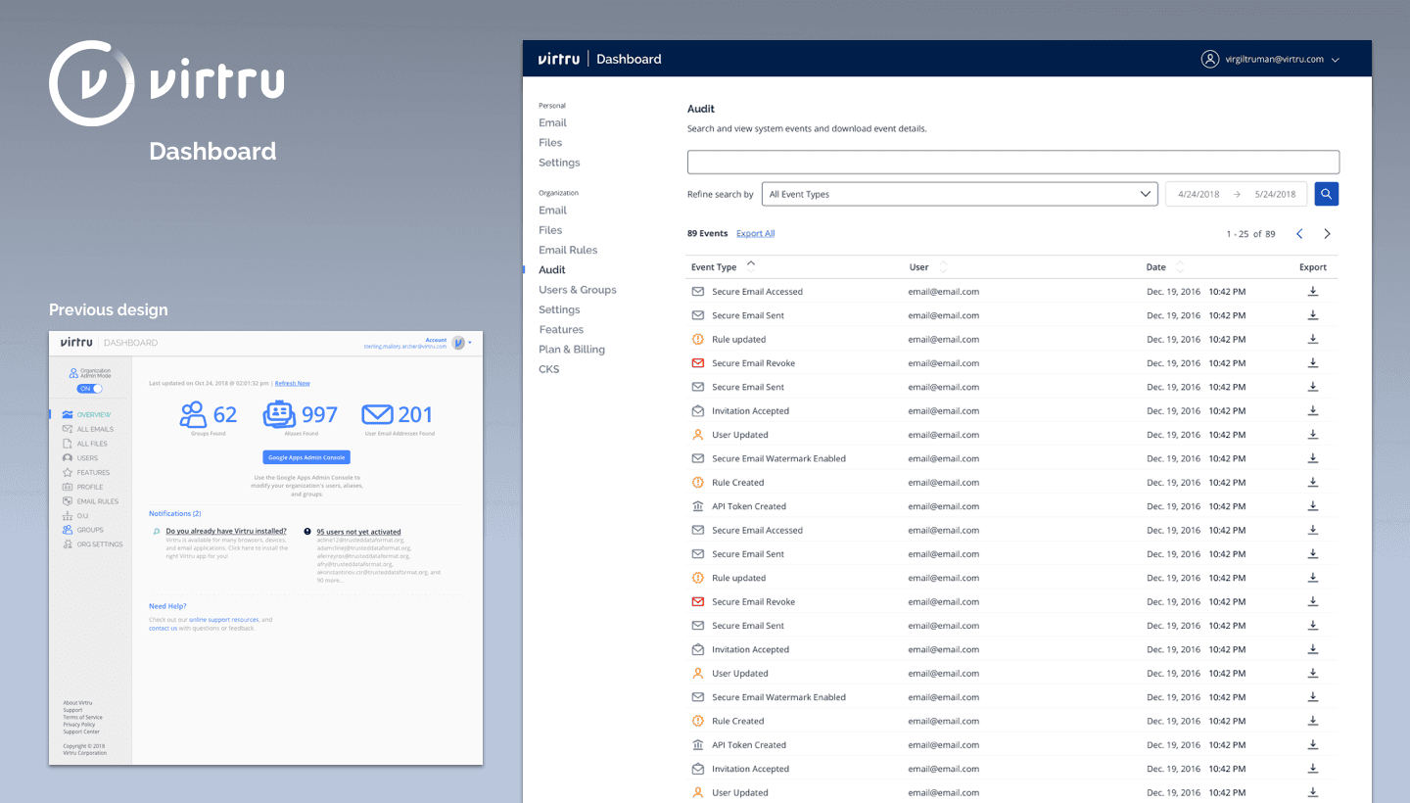The height and width of the screenshot is (803, 1410).
Task: Click the Aliases Found icon beside 997
Action: pos(279,414)
